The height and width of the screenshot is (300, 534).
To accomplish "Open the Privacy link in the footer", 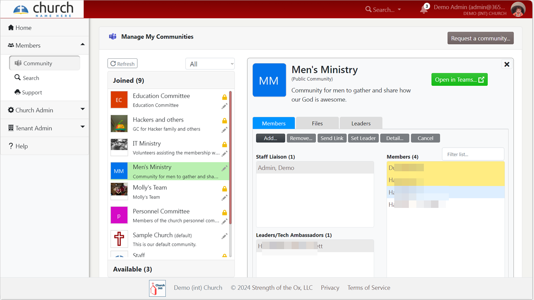I will click(330, 287).
